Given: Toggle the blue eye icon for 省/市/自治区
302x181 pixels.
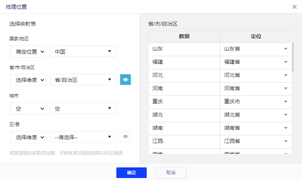Looking at the screenshot, I should 125,80.
